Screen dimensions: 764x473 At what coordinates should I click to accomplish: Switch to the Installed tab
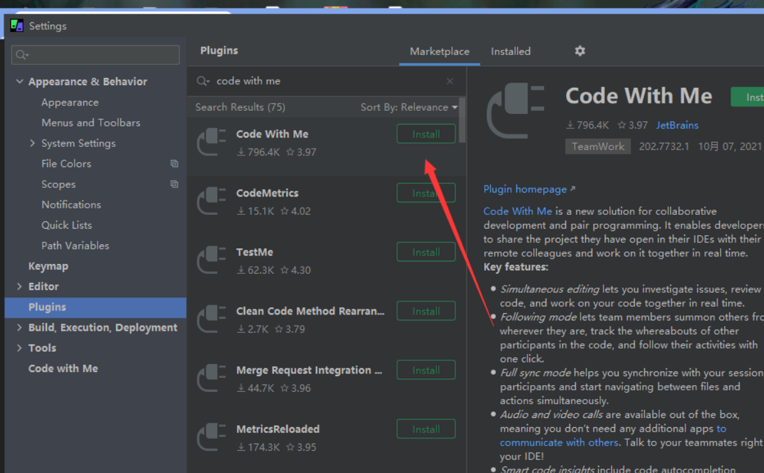(x=510, y=51)
